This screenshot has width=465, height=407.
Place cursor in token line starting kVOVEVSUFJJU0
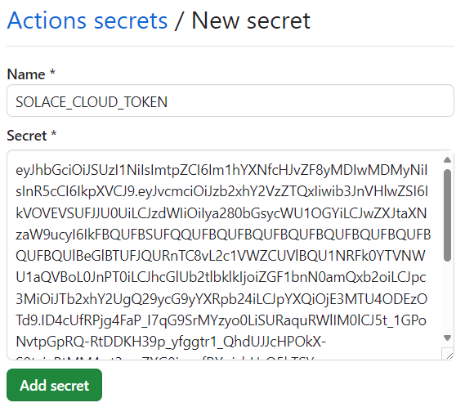221,213
